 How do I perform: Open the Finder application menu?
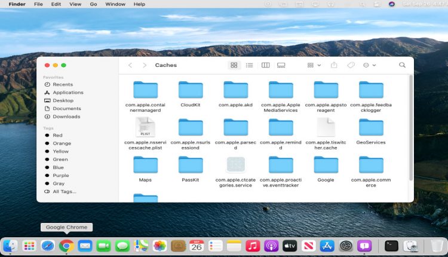[x=17, y=4]
